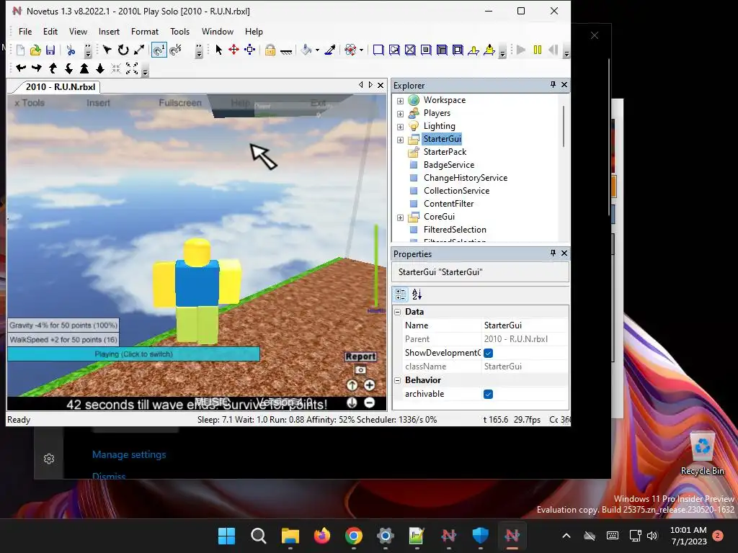The image size is (738, 553).
Task: Open the Insert menu
Action: click(x=109, y=32)
